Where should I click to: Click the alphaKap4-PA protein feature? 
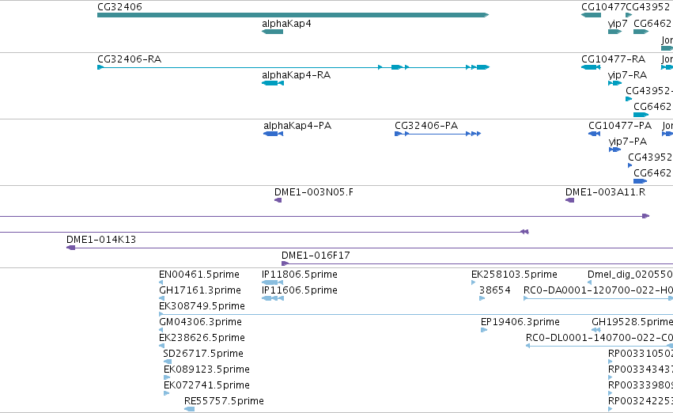(x=274, y=134)
